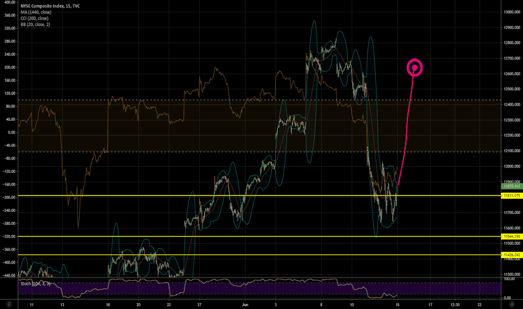Click the 12:30 label on time axis

[x=455, y=305]
